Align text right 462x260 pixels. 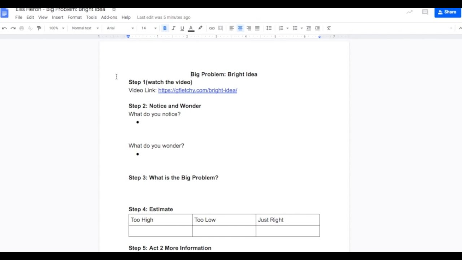[x=249, y=28]
